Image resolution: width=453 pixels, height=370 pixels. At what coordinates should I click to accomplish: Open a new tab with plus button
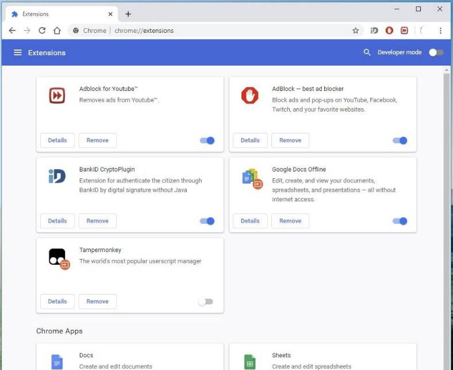click(x=128, y=14)
